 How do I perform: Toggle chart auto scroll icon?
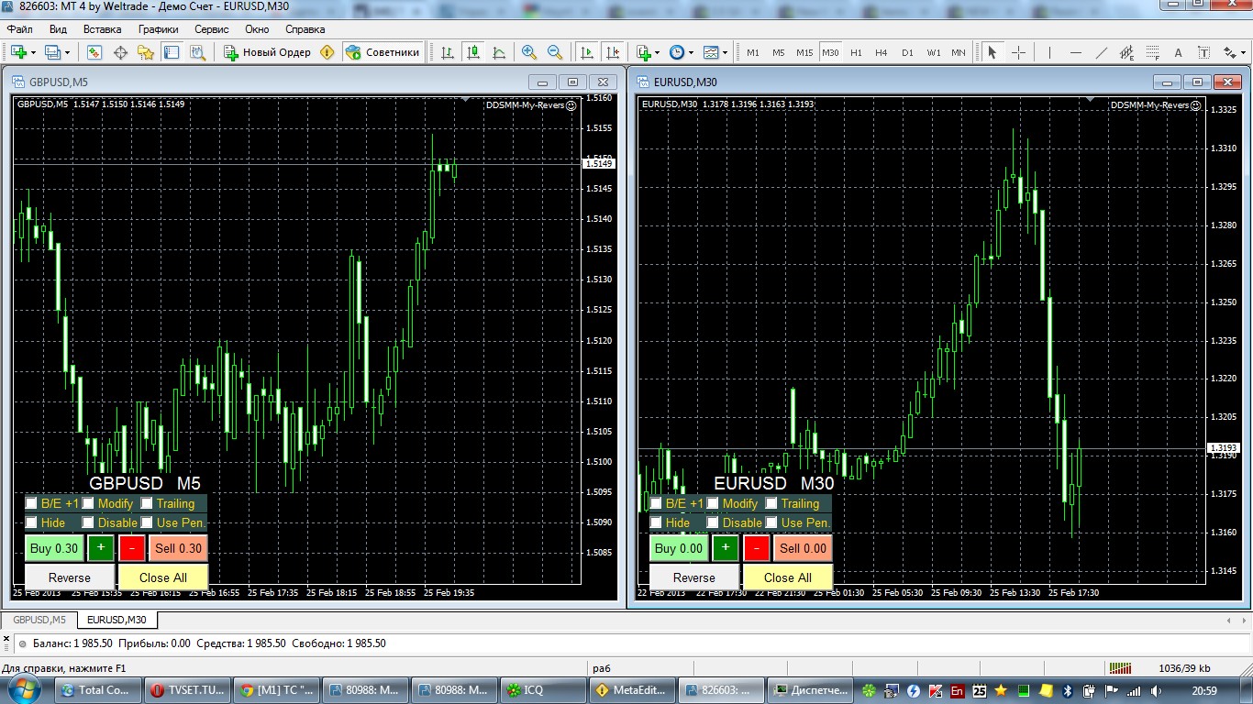(587, 52)
